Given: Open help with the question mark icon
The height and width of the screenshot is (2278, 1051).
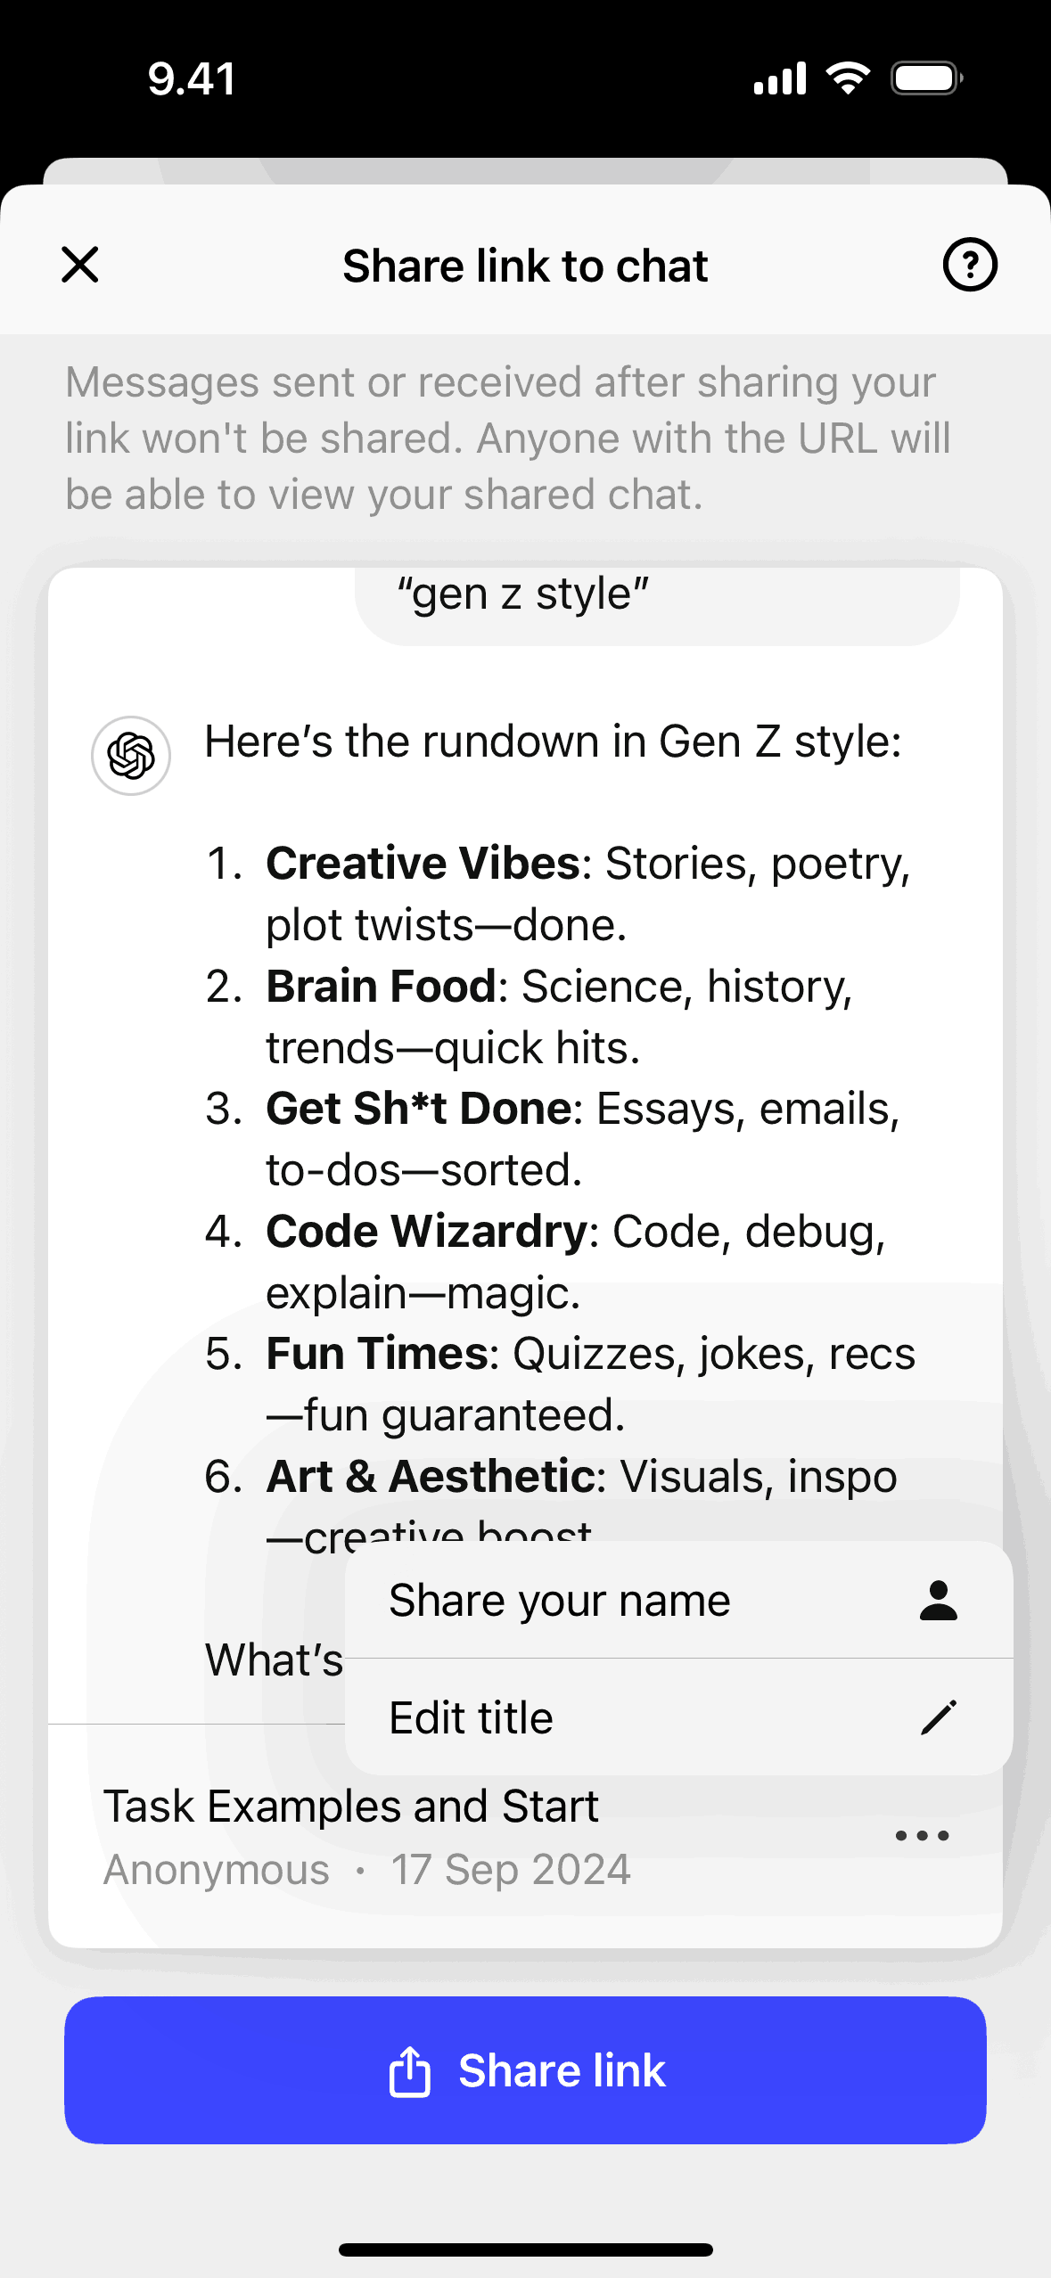Looking at the screenshot, I should 970,265.
